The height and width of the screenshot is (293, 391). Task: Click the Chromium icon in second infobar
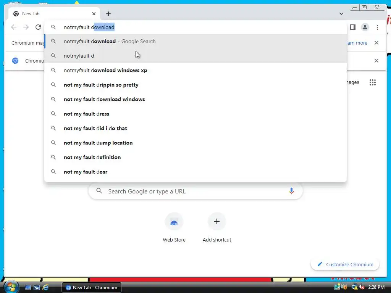coord(15,61)
